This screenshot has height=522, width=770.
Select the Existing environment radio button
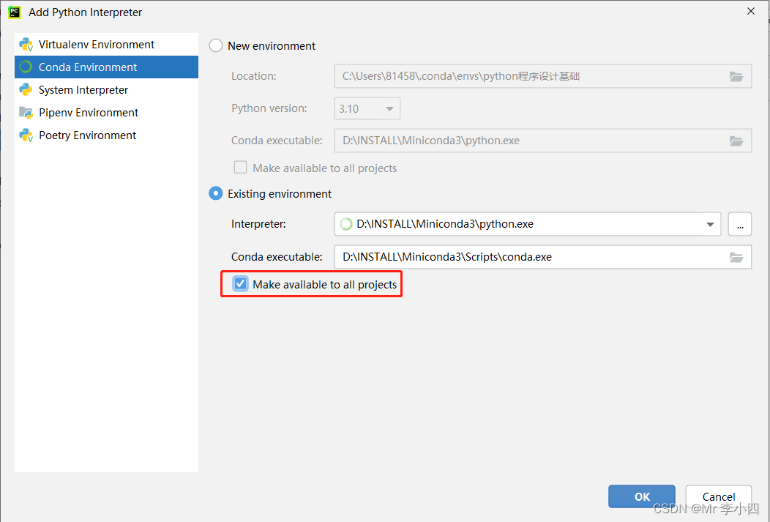pyautogui.click(x=216, y=194)
